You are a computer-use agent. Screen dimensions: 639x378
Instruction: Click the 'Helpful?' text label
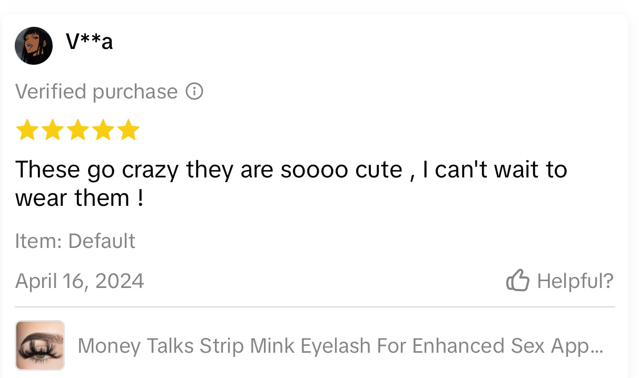pos(575,281)
